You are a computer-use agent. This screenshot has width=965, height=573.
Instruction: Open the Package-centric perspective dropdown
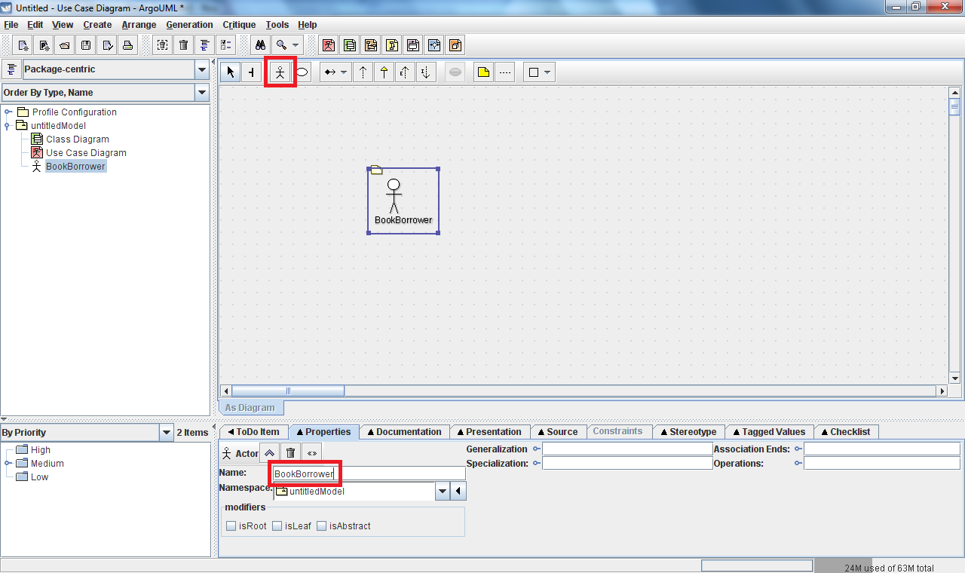(x=202, y=70)
